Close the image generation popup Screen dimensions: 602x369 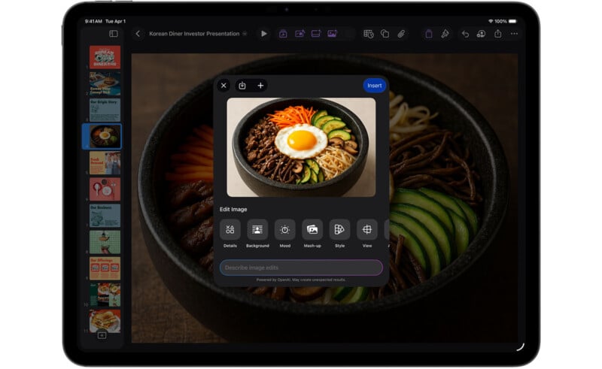tap(223, 86)
